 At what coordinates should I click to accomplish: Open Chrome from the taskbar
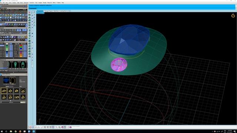(x=16, y=132)
